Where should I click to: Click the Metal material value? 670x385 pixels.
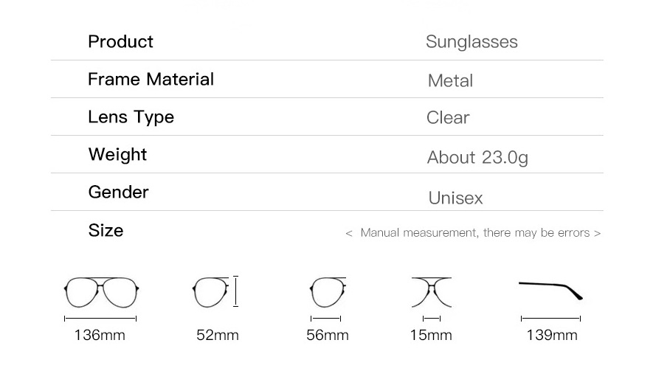coord(450,80)
